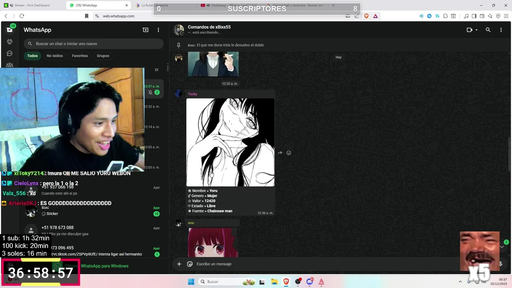Click the Escribe un mensaje input box
The height and width of the screenshot is (288, 512).
point(344,264)
